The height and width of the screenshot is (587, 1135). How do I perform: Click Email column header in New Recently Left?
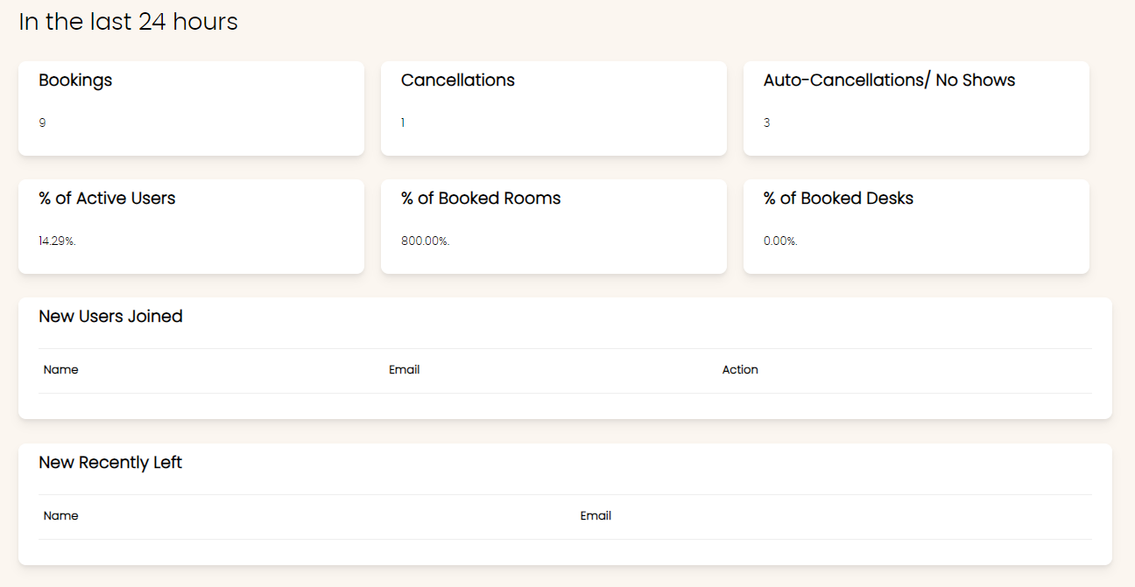[x=596, y=516]
